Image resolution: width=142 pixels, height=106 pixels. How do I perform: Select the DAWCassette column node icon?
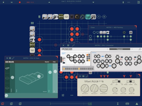click(66, 17)
